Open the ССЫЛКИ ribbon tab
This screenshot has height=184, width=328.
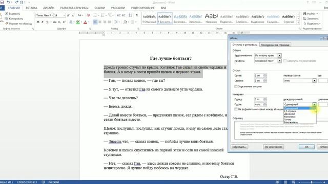(100, 8)
